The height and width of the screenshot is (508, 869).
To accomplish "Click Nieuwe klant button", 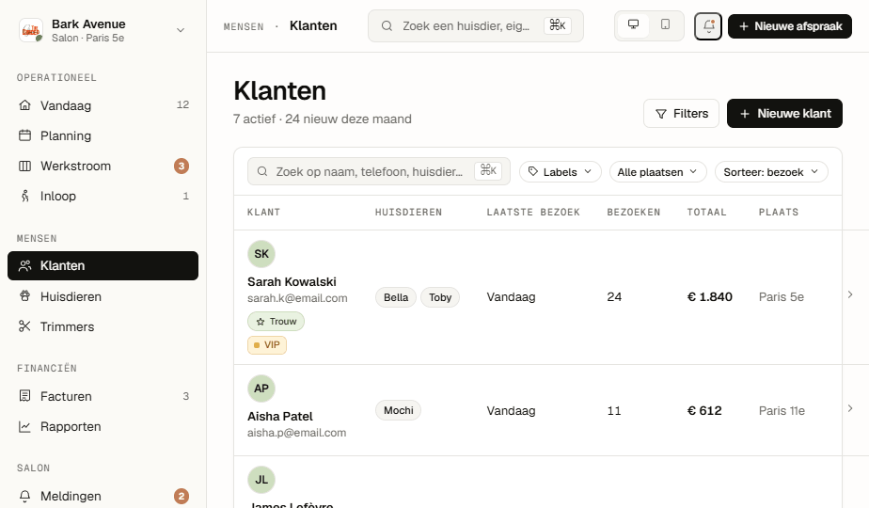I will 784,114.
